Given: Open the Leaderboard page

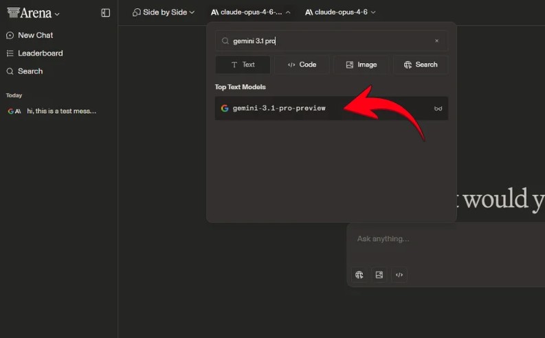Looking at the screenshot, I should (x=40, y=53).
